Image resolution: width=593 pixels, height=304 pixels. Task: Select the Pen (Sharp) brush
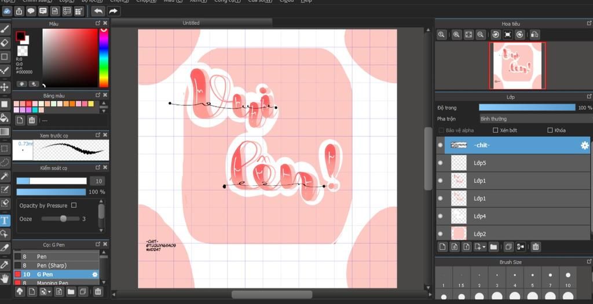tap(56, 265)
